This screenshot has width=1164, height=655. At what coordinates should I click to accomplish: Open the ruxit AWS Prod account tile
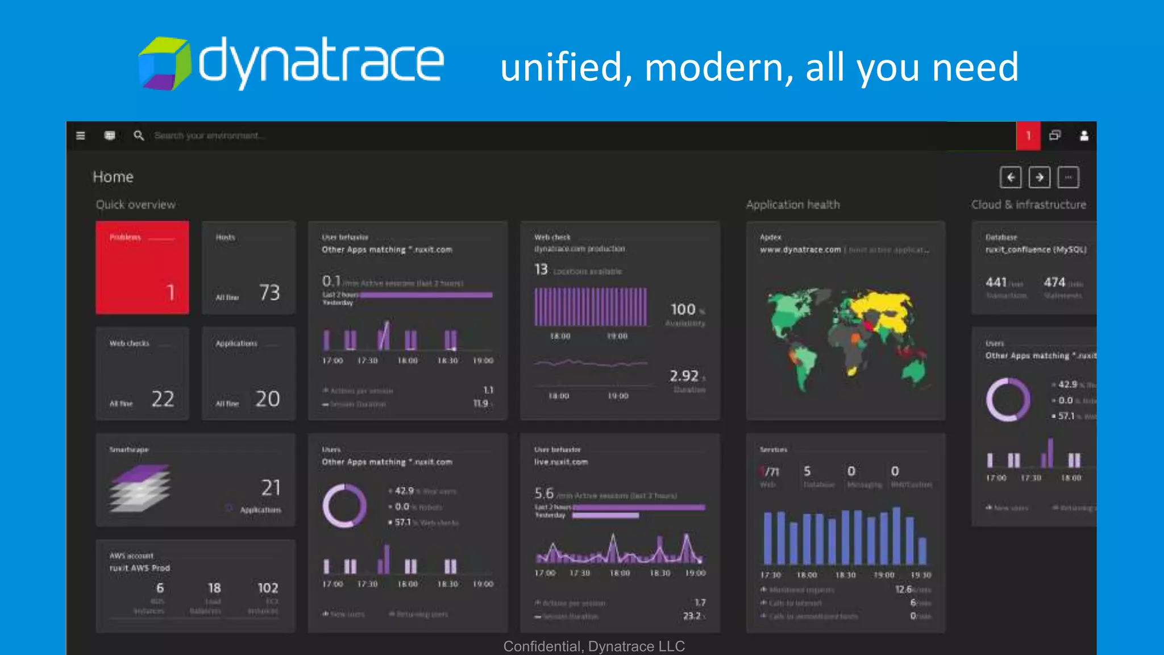click(x=195, y=586)
